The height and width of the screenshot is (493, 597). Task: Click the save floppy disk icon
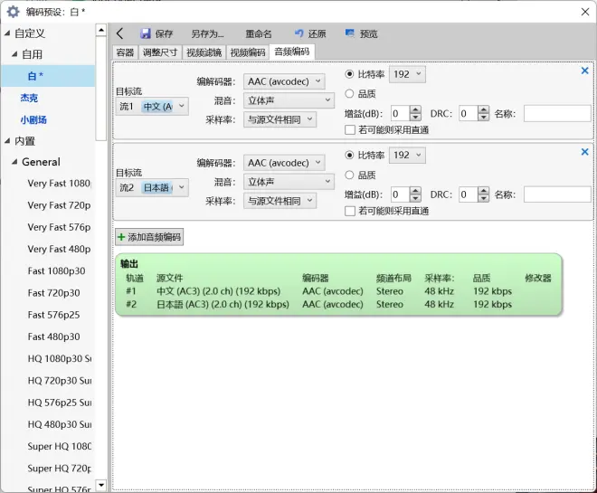pos(145,33)
